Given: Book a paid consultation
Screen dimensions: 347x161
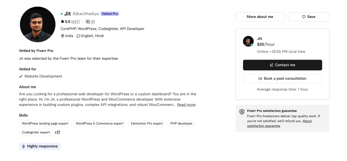Looking at the screenshot, I should [x=282, y=78].
